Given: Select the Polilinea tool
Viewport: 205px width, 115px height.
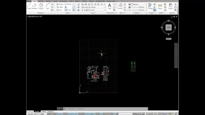Looking at the screenshot, I should [x=34, y=6].
